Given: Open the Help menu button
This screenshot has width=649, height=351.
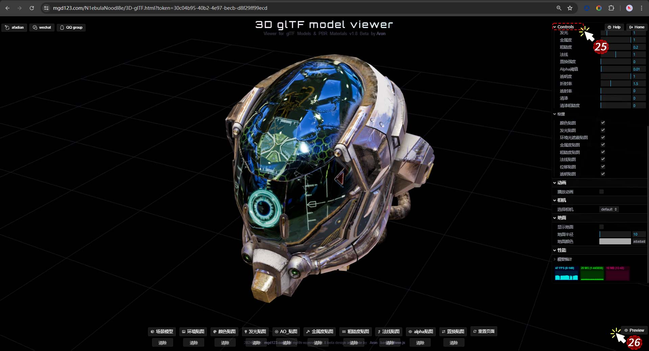Looking at the screenshot, I should 614,27.
